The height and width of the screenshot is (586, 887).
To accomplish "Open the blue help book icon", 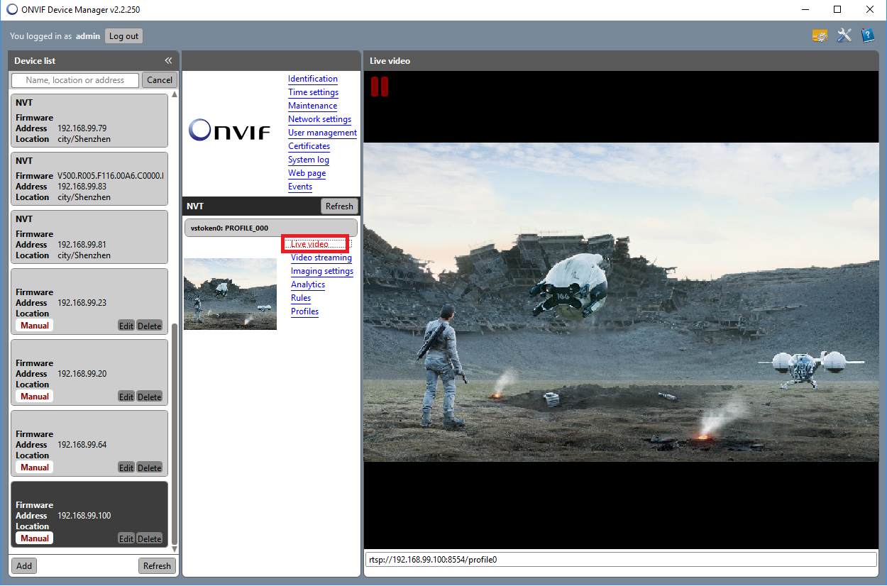I will [x=867, y=35].
